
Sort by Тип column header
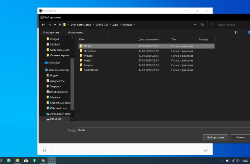(x=173, y=39)
